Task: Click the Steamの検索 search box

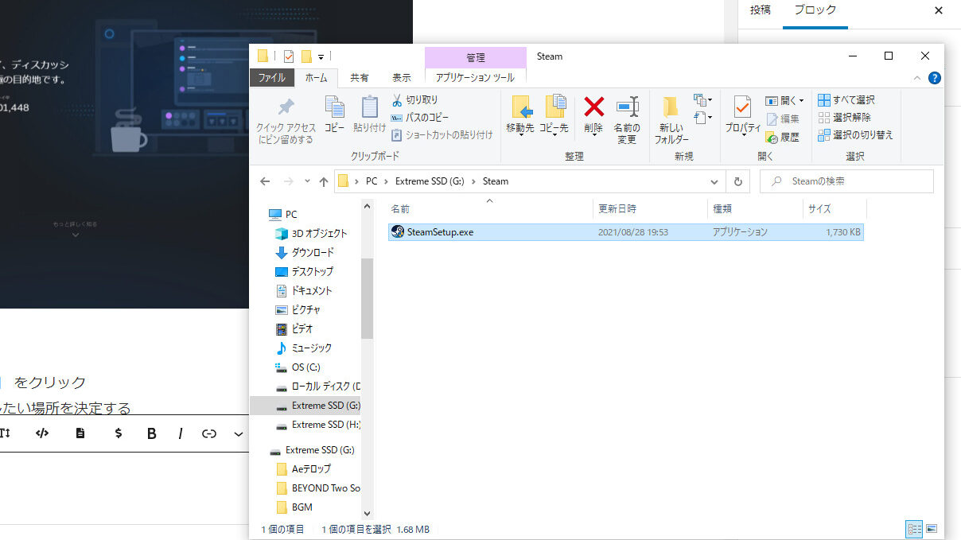Action: 846,181
